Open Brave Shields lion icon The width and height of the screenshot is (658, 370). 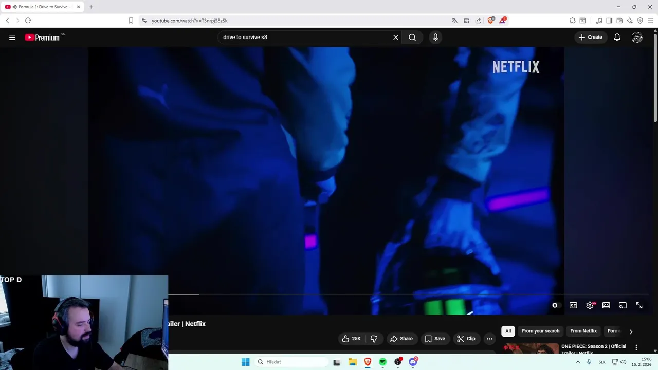(x=491, y=21)
